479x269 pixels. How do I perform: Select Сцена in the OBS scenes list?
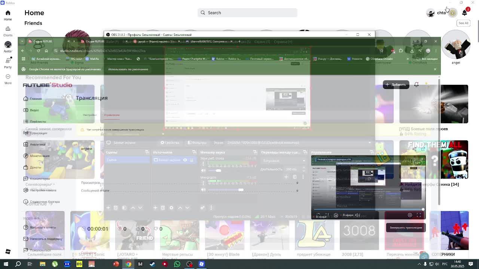click(x=127, y=160)
